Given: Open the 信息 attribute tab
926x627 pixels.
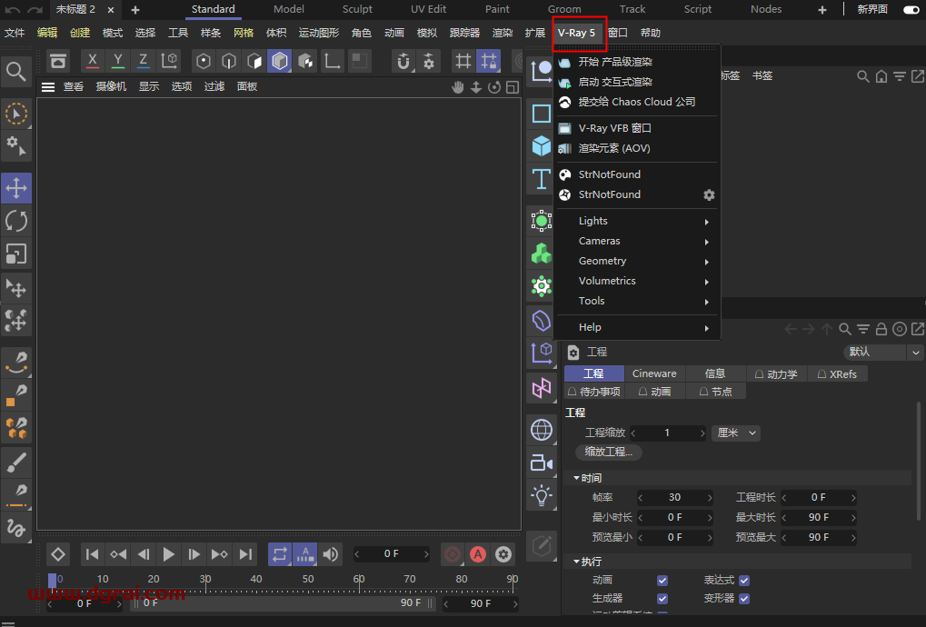Looking at the screenshot, I should [x=714, y=373].
